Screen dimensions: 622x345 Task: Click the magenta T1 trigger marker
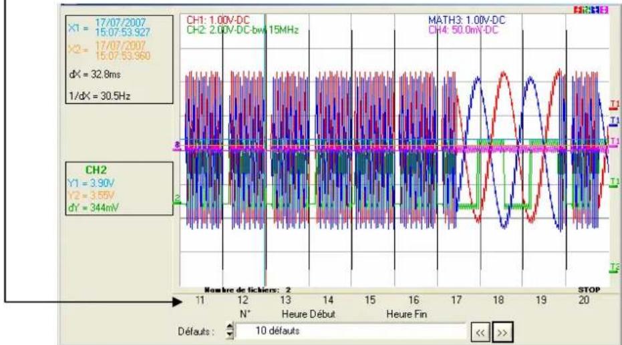(x=614, y=141)
